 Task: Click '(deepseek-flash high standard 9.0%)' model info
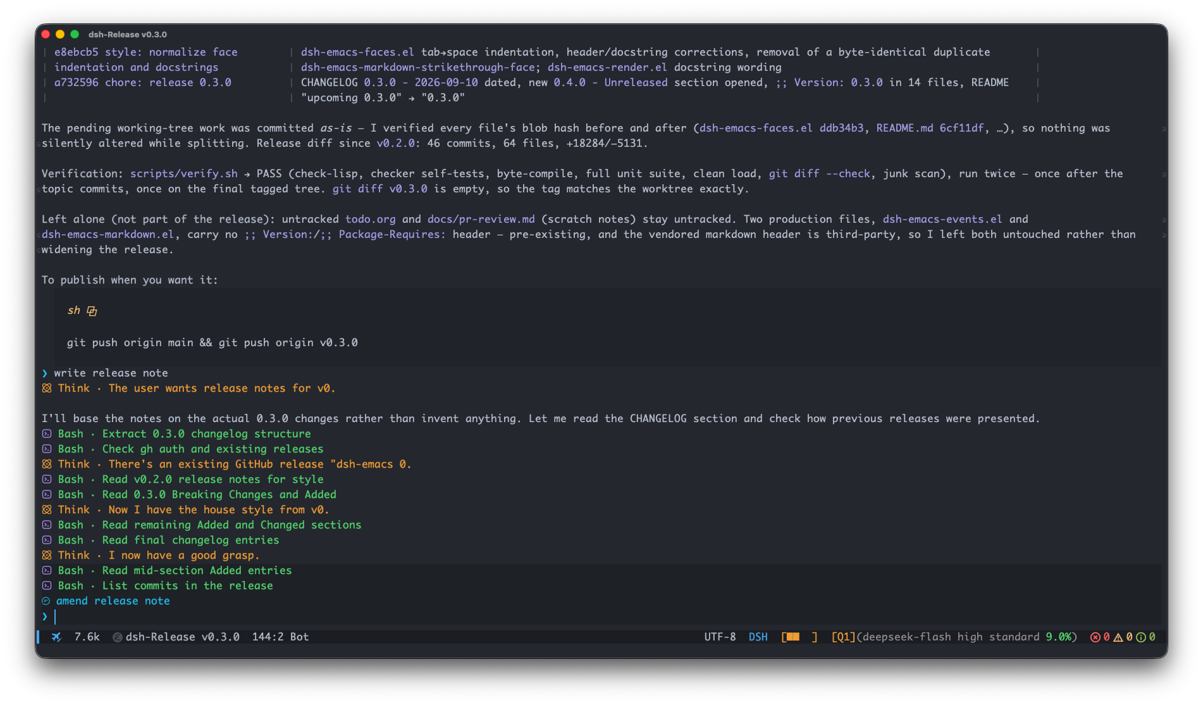coord(966,637)
